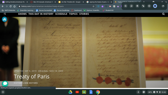Click the dark shield extension icon
Viewport: 168px width, 95px height.
106,6
